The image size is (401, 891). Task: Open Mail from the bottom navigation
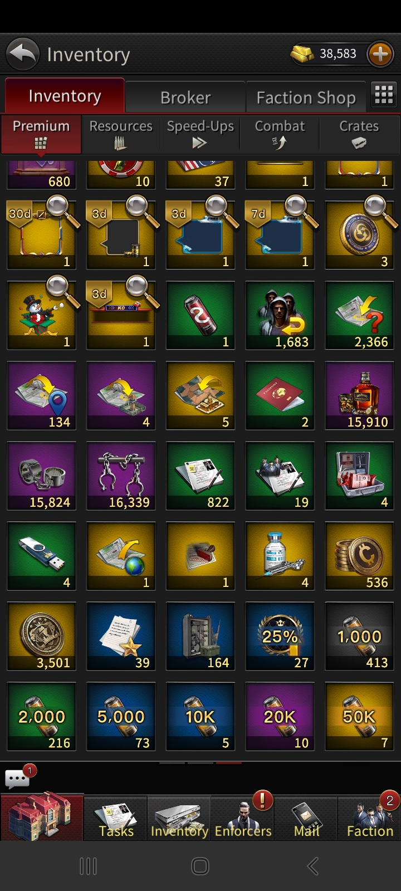coord(306,817)
